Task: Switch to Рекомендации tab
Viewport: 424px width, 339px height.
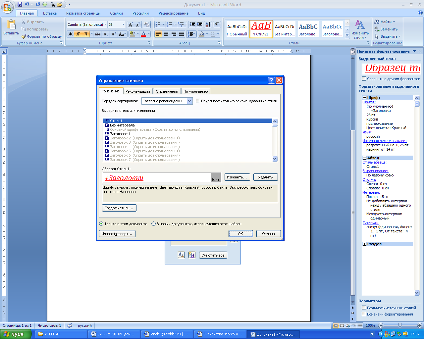Action: [x=138, y=91]
